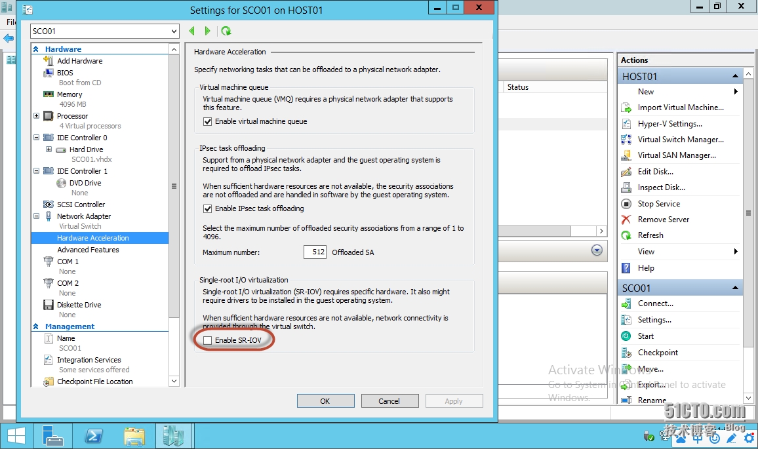
Task: Click the OK button
Action: pos(325,401)
